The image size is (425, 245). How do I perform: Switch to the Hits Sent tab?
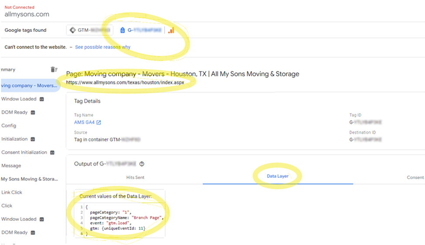click(135, 177)
